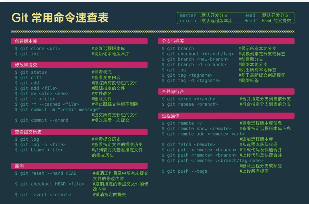Click the 'git rm <file>' command
Image resolution: width=309 pixels, height=204 pixels.
pyautogui.click(x=35, y=99)
